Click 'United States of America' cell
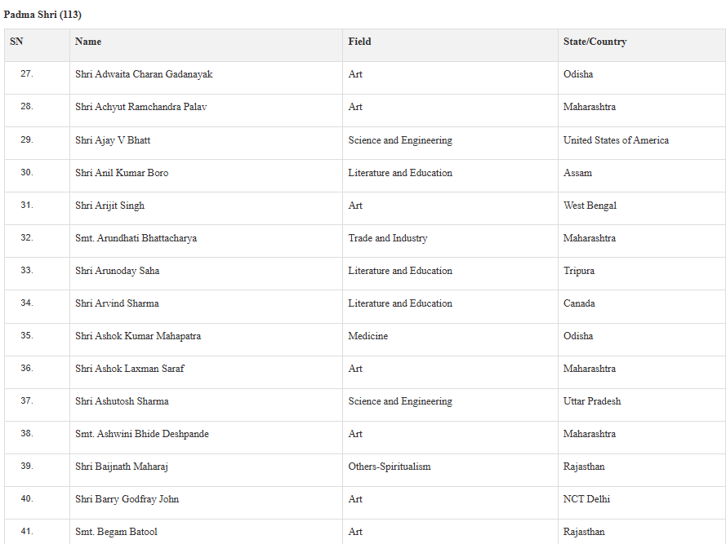This screenshot has width=726, height=544. coord(616,140)
